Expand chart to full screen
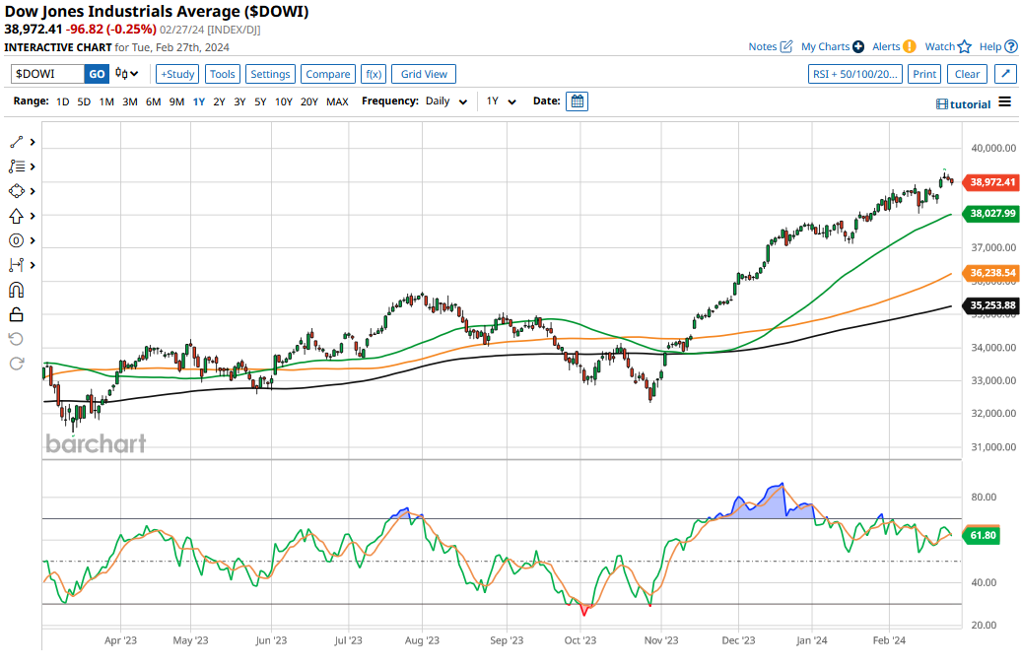Screen dimensions: 1021x667 tap(1003, 74)
